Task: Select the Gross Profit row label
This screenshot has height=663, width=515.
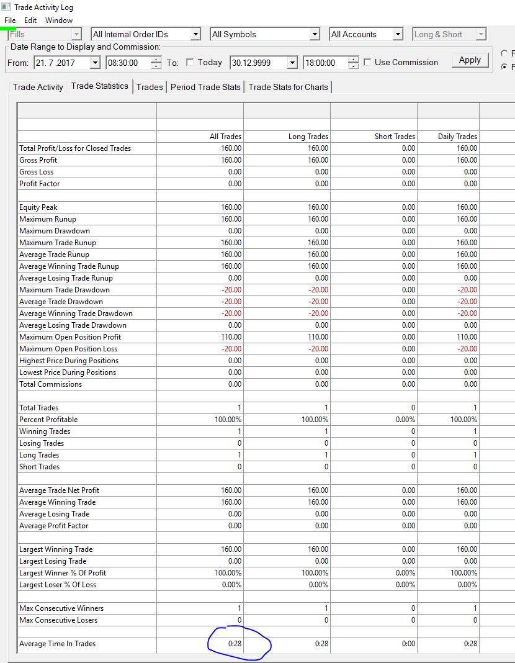Action: tap(38, 160)
